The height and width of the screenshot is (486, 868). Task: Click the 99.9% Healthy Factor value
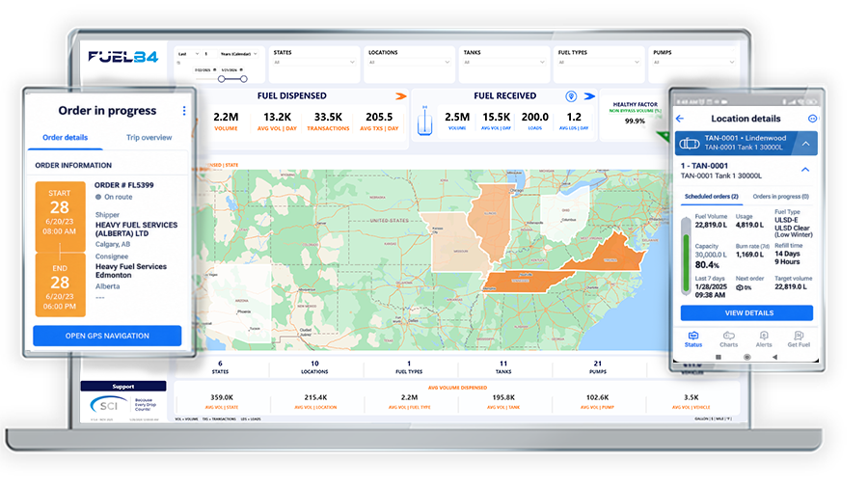(635, 121)
